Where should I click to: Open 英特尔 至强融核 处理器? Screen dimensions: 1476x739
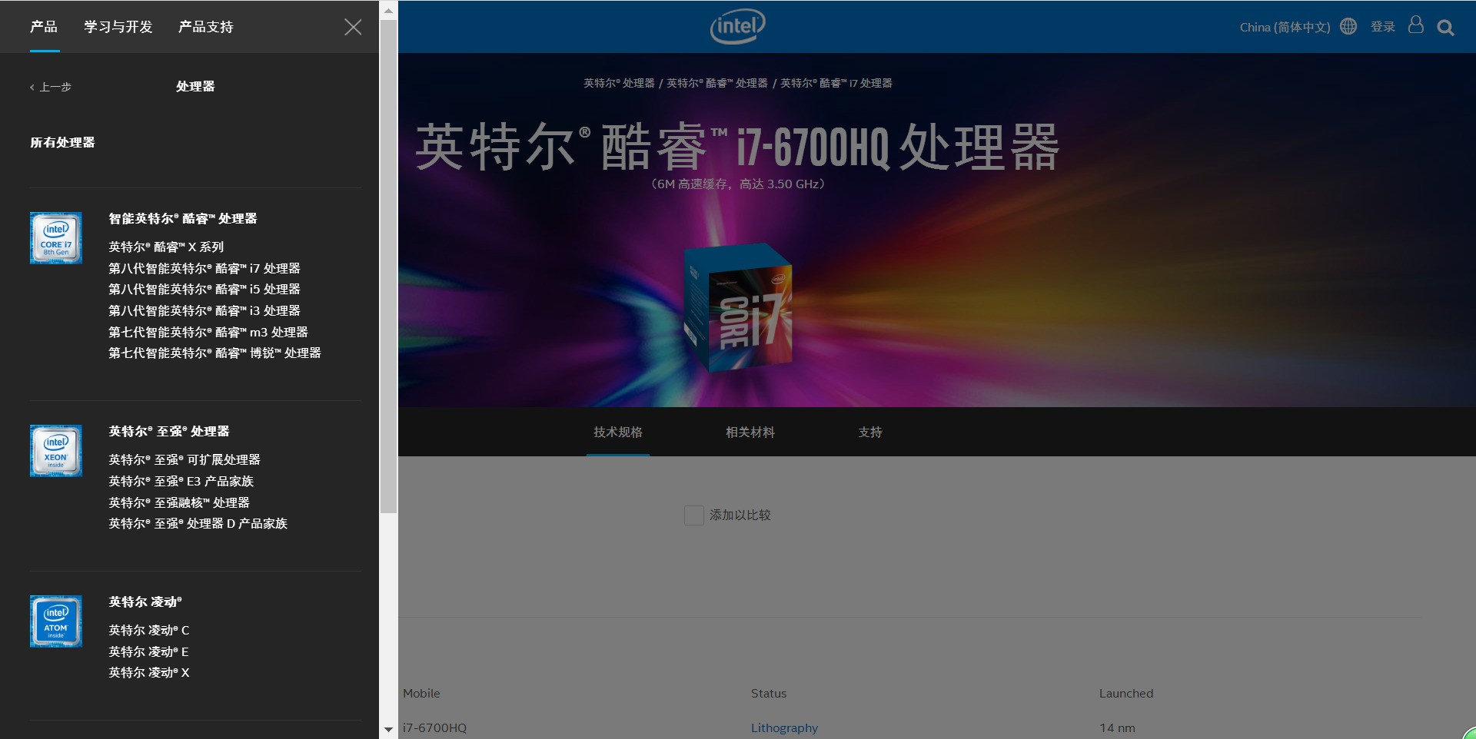pos(179,503)
